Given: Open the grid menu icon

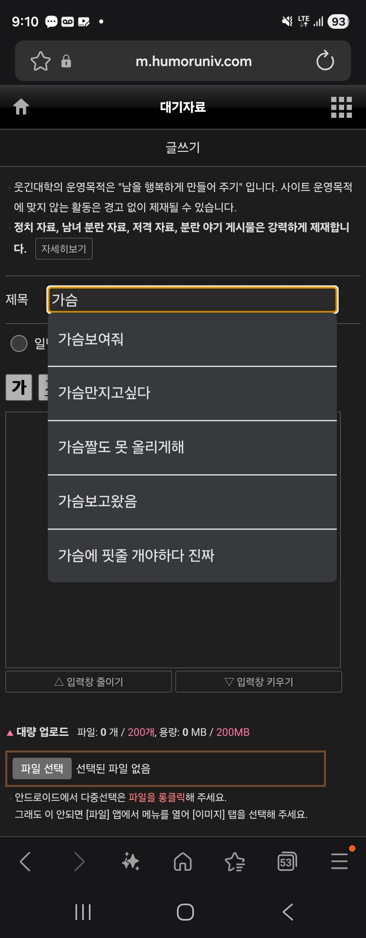Looking at the screenshot, I should click(x=341, y=107).
